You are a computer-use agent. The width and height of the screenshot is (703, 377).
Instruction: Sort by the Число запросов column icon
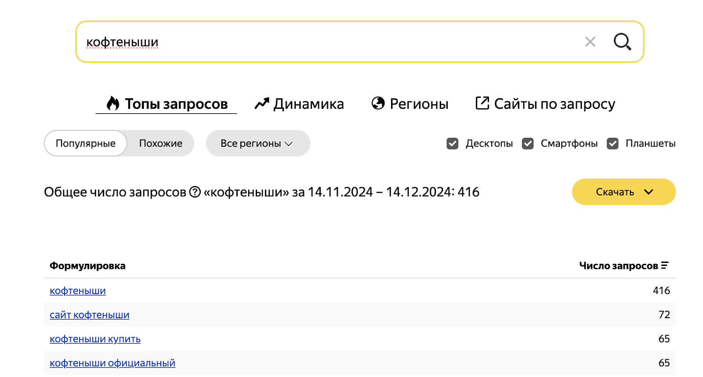tap(665, 266)
